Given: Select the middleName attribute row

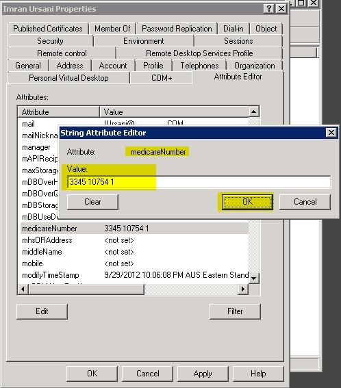Looking at the screenshot, I should (x=134, y=252).
